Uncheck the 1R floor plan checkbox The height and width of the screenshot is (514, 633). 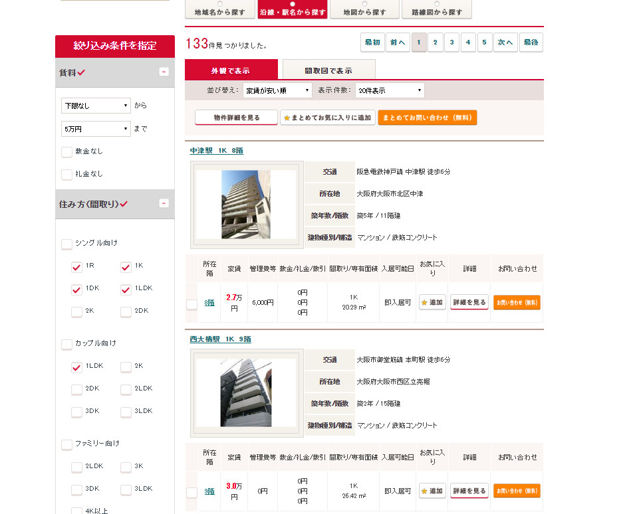click(76, 267)
